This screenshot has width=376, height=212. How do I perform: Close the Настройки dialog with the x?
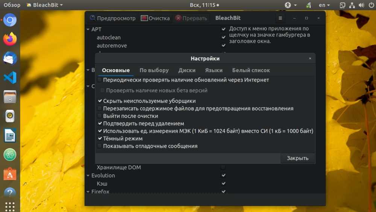click(x=310, y=59)
